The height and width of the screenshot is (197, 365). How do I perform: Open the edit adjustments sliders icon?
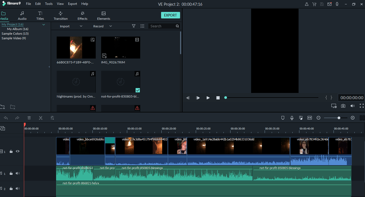point(52,118)
